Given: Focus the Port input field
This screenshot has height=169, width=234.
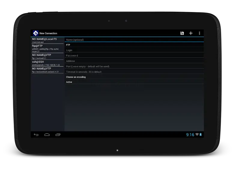Looking at the screenshot, I should (134, 66).
